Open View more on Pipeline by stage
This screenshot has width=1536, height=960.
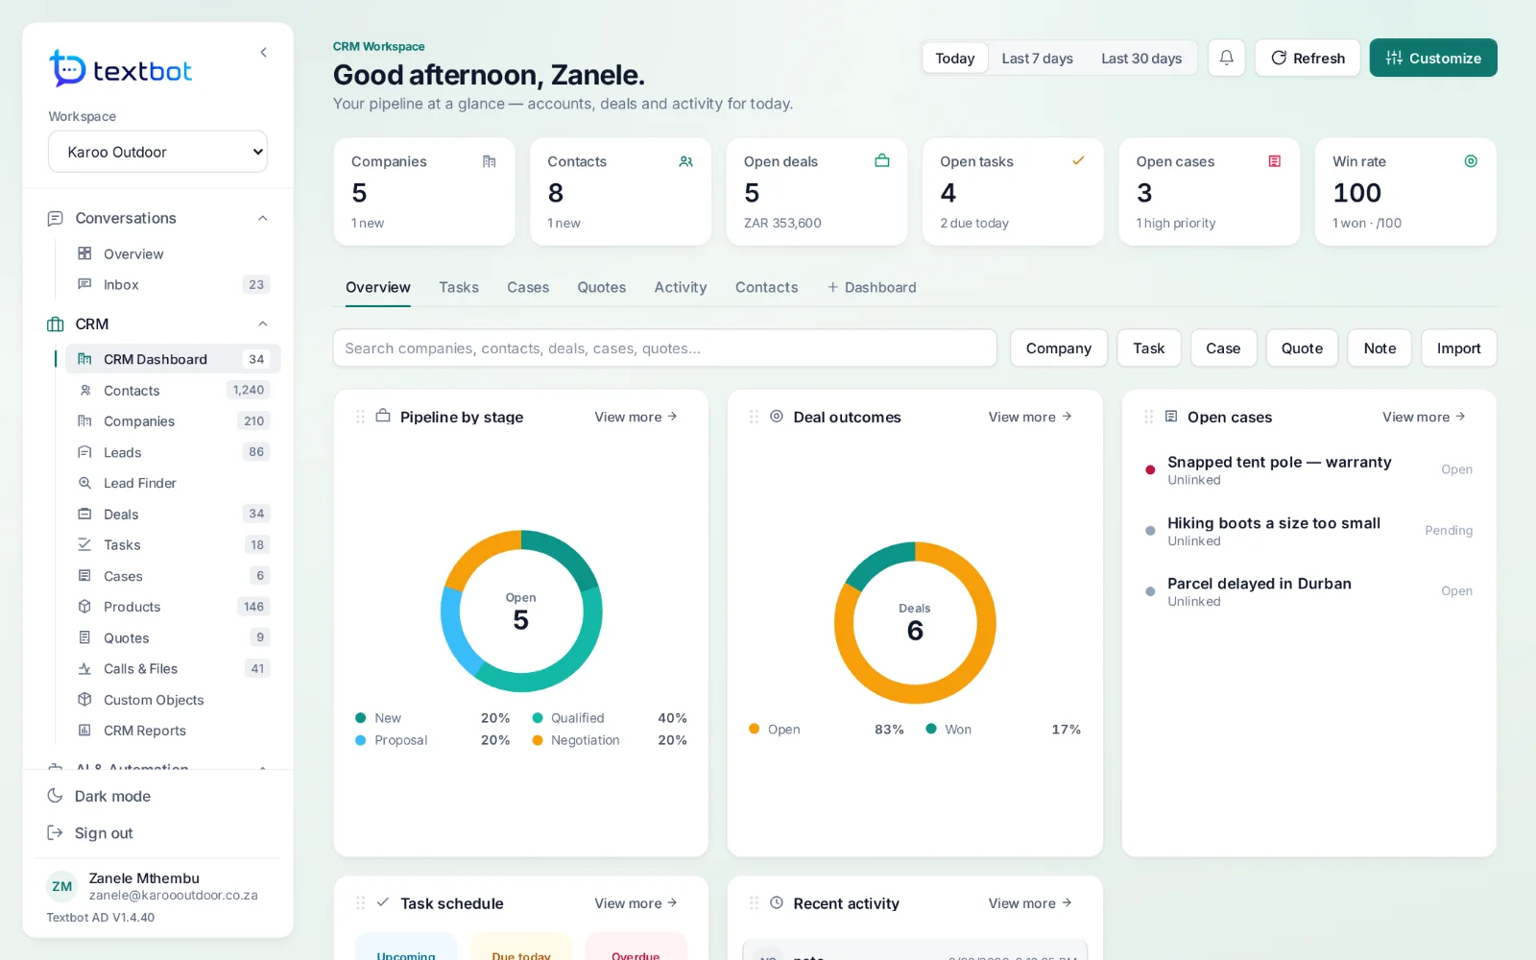pyautogui.click(x=636, y=417)
